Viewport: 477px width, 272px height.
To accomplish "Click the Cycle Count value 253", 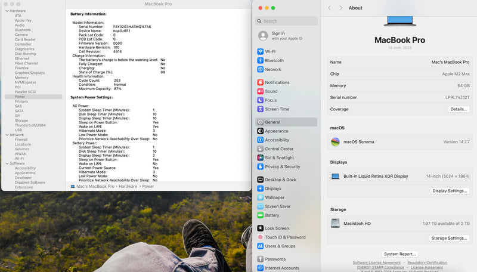I will (117, 81).
